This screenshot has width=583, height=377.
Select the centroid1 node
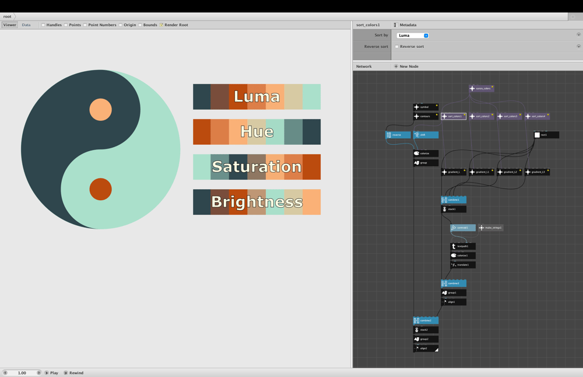coord(463,228)
